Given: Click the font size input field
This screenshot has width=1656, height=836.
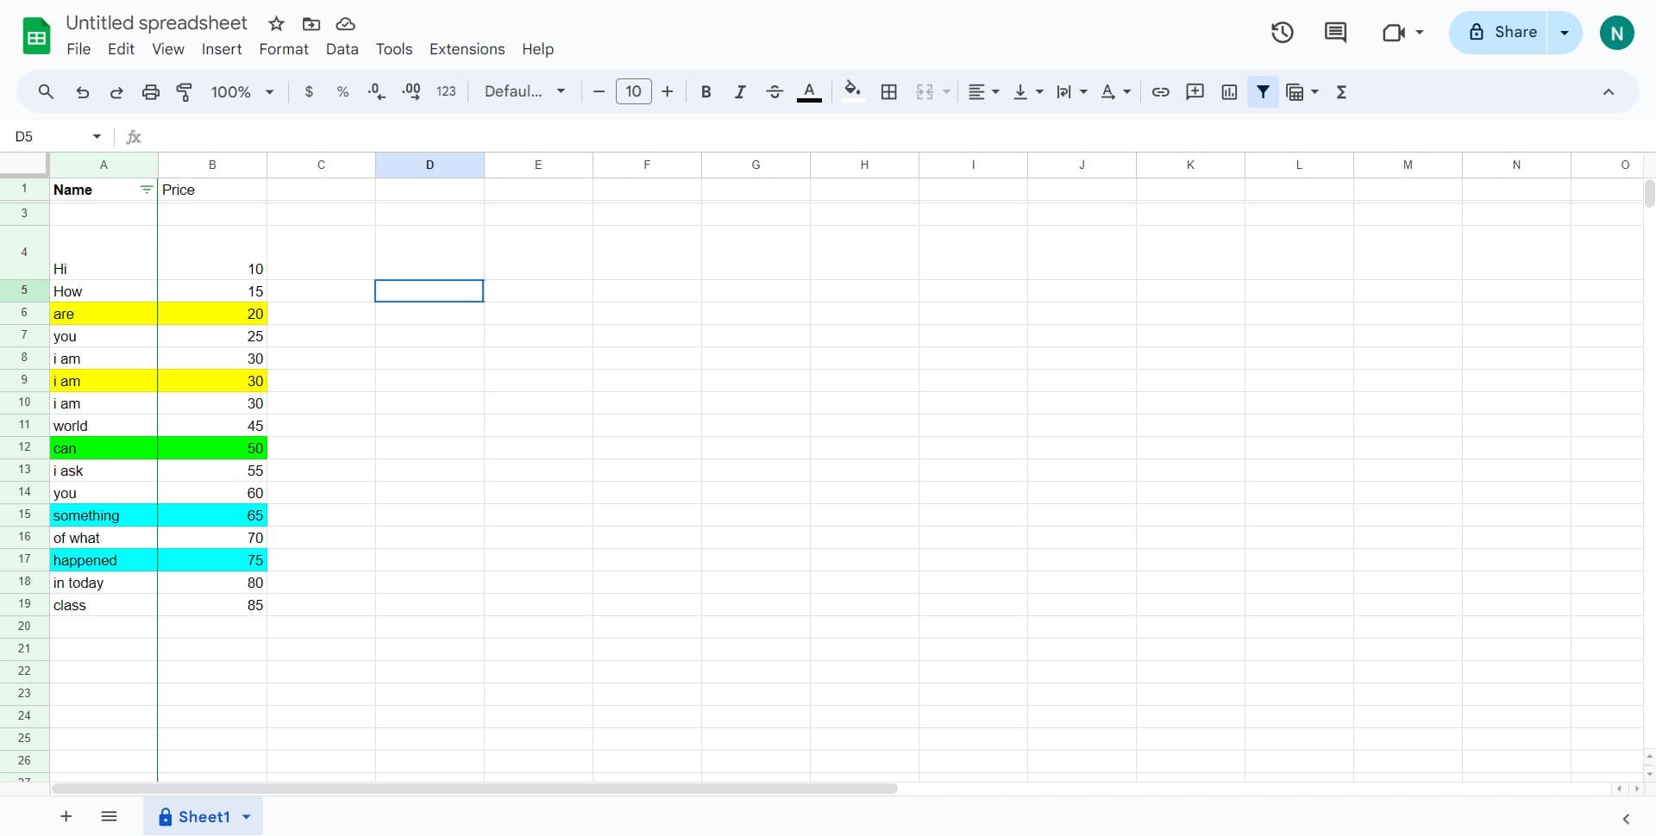Looking at the screenshot, I should point(633,92).
